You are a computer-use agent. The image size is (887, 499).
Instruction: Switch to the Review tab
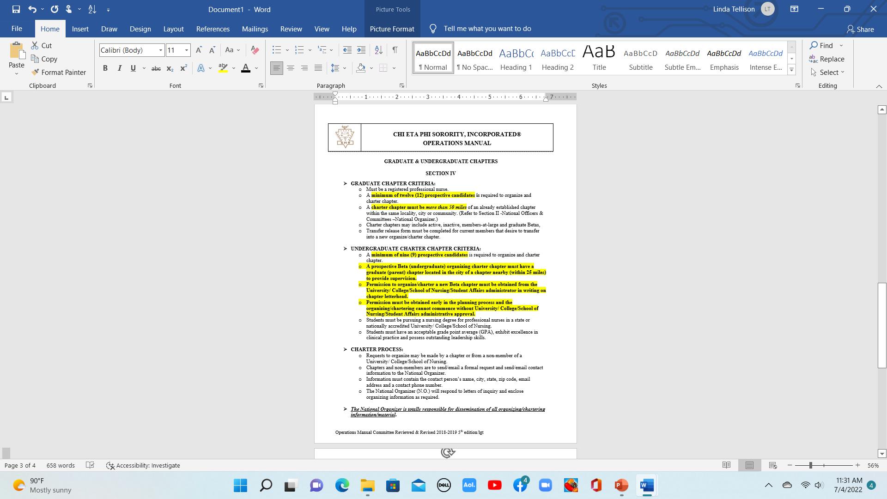(x=291, y=29)
